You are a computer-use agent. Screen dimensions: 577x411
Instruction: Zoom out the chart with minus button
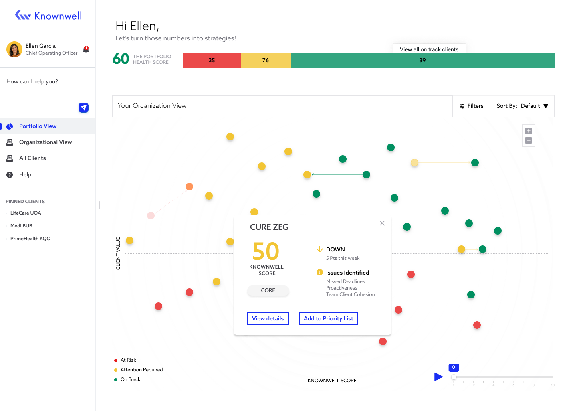[x=529, y=140]
